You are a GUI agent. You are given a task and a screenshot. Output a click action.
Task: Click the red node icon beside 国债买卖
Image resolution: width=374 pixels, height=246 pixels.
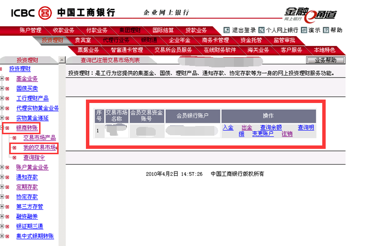(x=7, y=88)
